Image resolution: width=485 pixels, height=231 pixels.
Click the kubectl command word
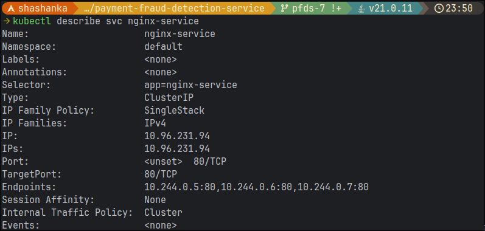point(32,21)
